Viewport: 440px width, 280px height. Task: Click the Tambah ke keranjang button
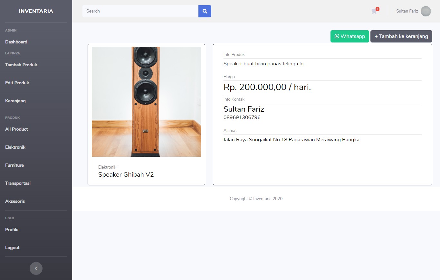[x=401, y=36]
